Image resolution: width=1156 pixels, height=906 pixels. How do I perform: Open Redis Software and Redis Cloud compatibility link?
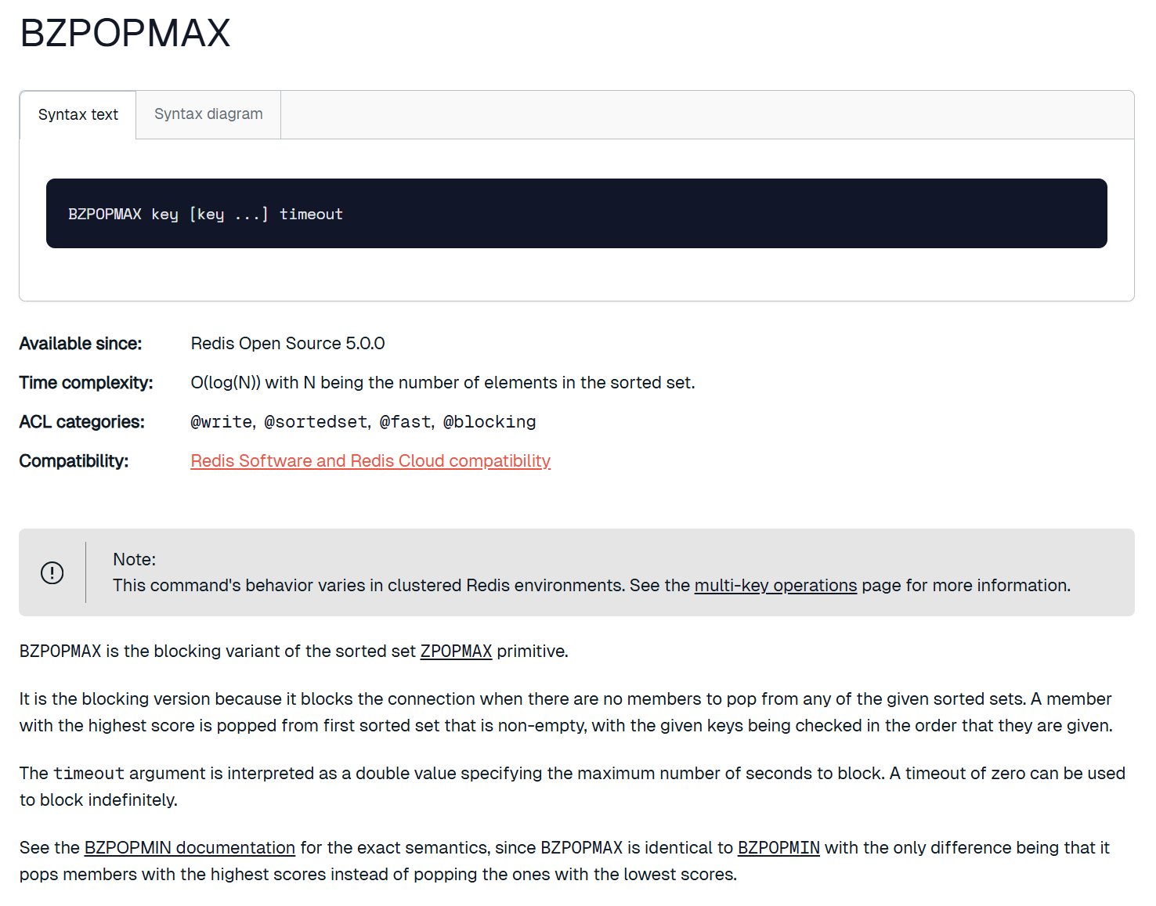click(x=370, y=461)
